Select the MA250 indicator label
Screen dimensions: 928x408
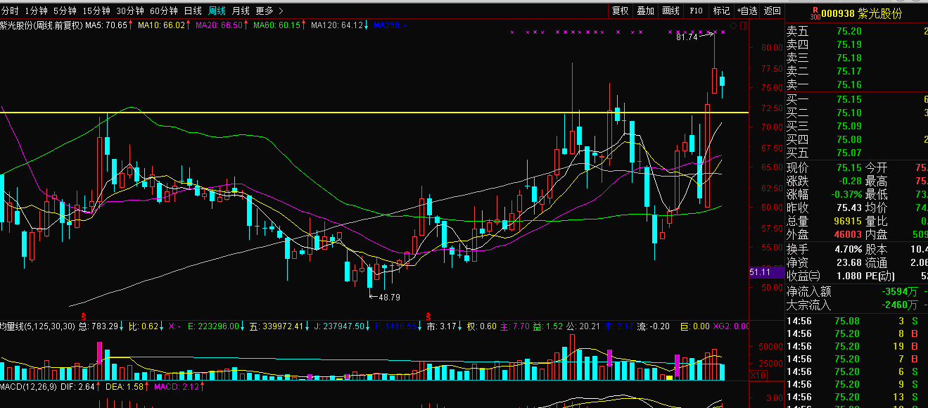pyautogui.click(x=390, y=25)
